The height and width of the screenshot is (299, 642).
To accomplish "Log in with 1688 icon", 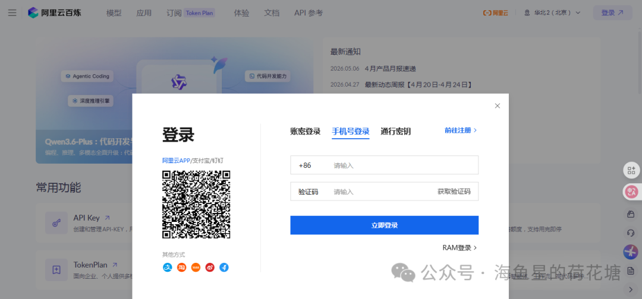I will click(x=196, y=268).
